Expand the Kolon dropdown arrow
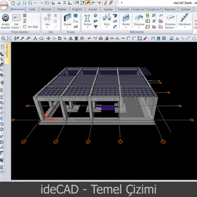 tap(88, 27)
